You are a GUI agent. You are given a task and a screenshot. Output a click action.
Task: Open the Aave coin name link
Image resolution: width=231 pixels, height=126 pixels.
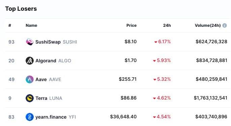[41, 79]
